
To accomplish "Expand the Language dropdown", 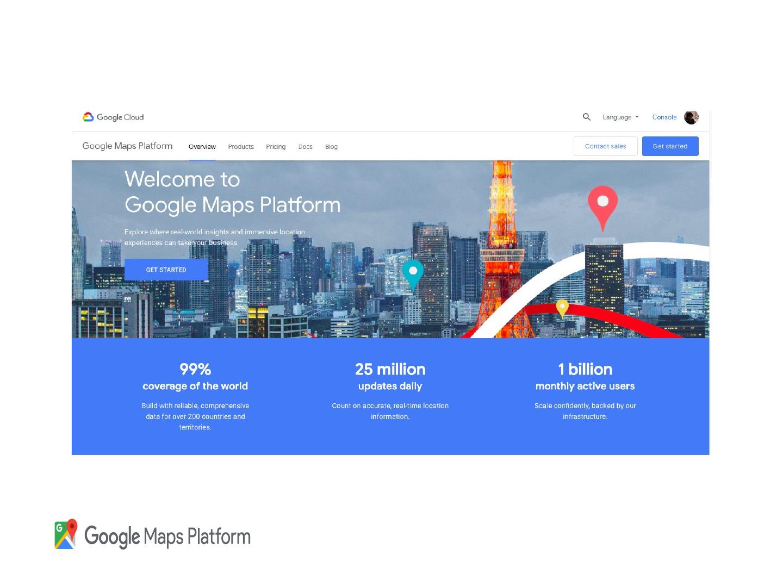I will (620, 117).
